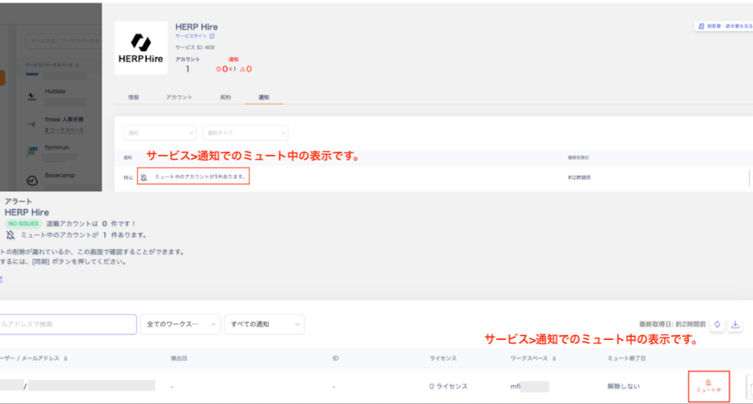Click the formrun service icon
This screenshot has width=753, height=404.
tap(32, 152)
